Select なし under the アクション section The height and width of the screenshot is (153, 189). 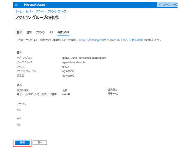[19, 110]
